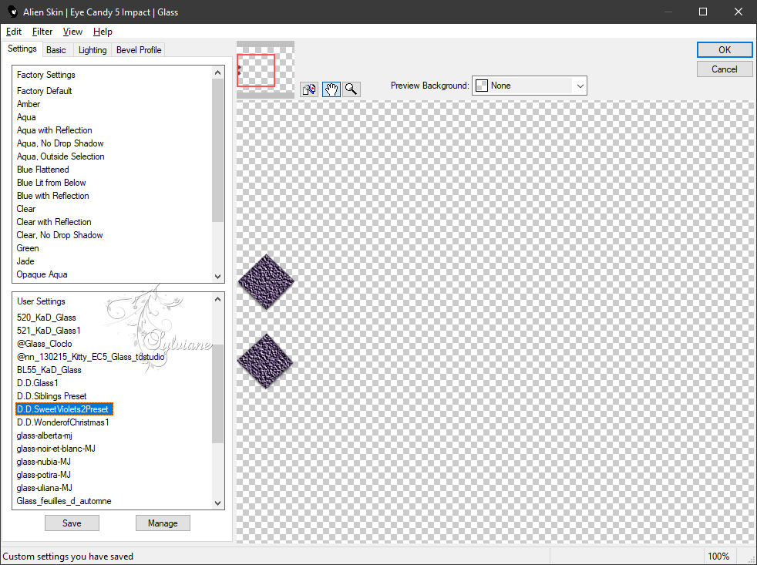Select glass-potira-MJ setting
The height and width of the screenshot is (565, 757).
[x=43, y=475]
